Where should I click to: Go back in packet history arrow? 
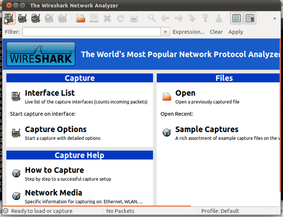[165, 18]
